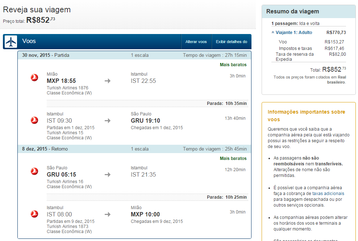Click the 12h 20min flight duration
358x241 pixels.
pos(235,170)
